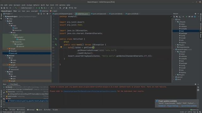Open Project panel gear options
Image resolution: width=202 pixels, height=113 pixels.
(x=47, y=14)
